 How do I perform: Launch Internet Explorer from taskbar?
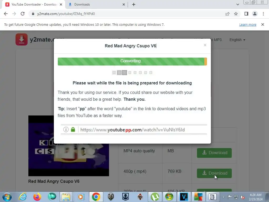click(x=23, y=197)
